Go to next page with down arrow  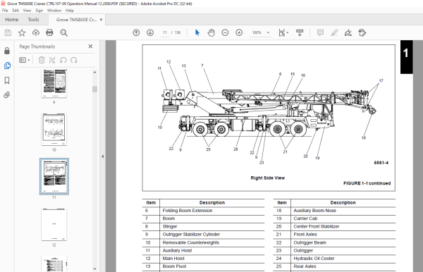coord(150,32)
